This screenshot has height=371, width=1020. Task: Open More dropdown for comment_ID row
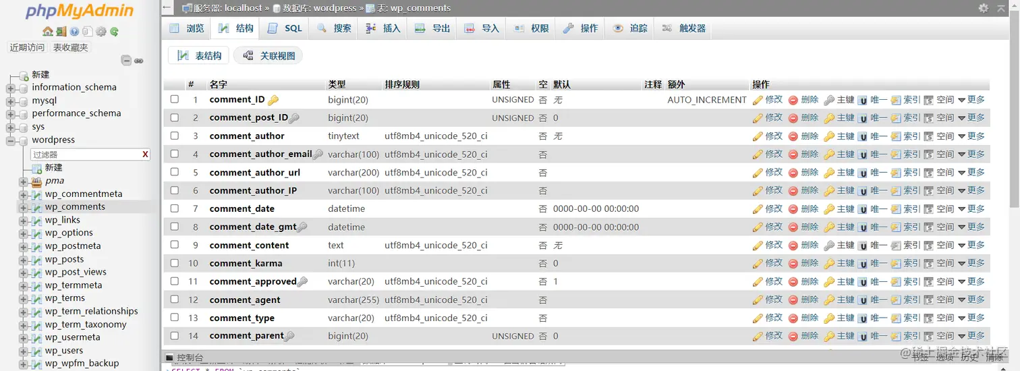pos(971,100)
